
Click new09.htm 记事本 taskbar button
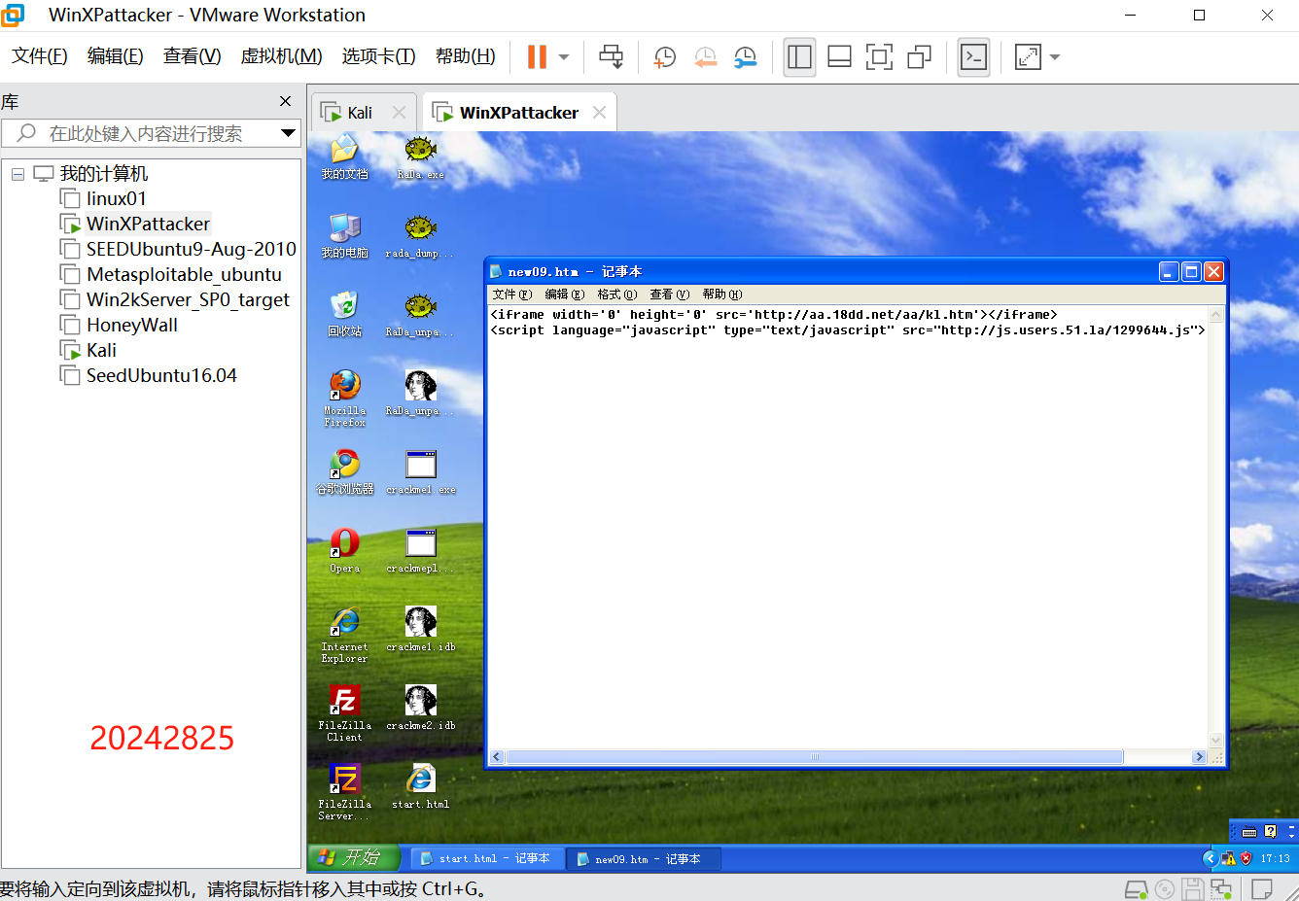click(x=645, y=858)
